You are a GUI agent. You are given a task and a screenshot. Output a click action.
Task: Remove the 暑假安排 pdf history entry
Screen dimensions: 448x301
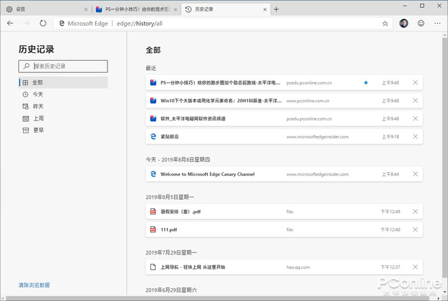tap(415, 211)
